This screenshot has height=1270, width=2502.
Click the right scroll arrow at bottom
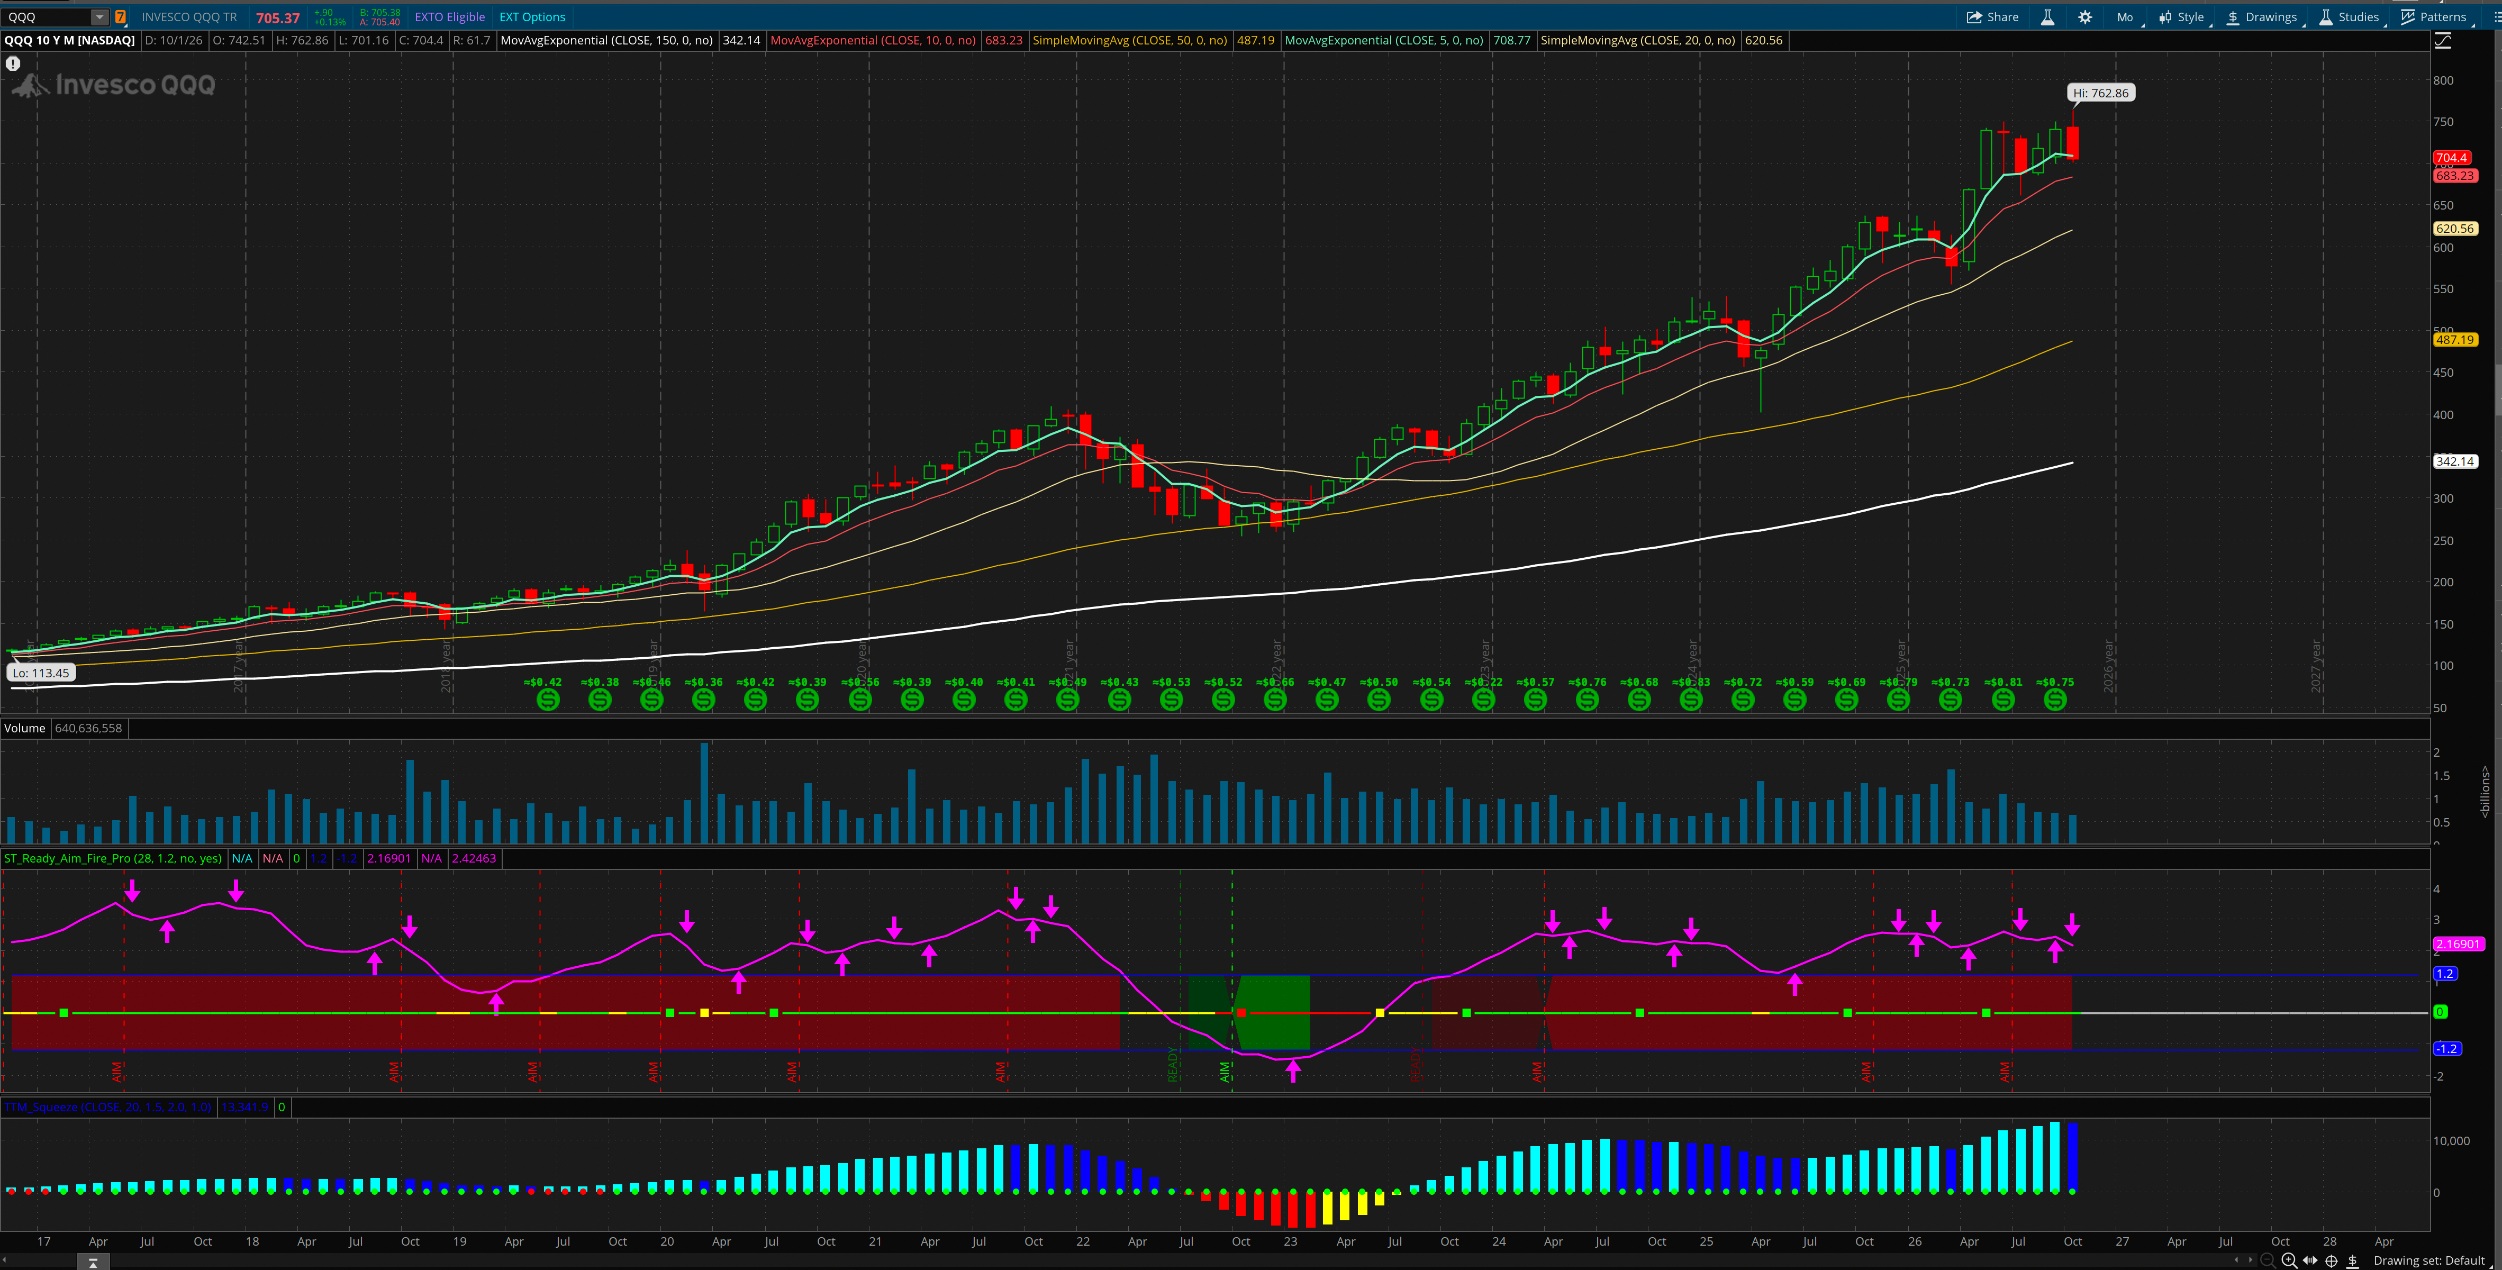click(x=2251, y=1260)
